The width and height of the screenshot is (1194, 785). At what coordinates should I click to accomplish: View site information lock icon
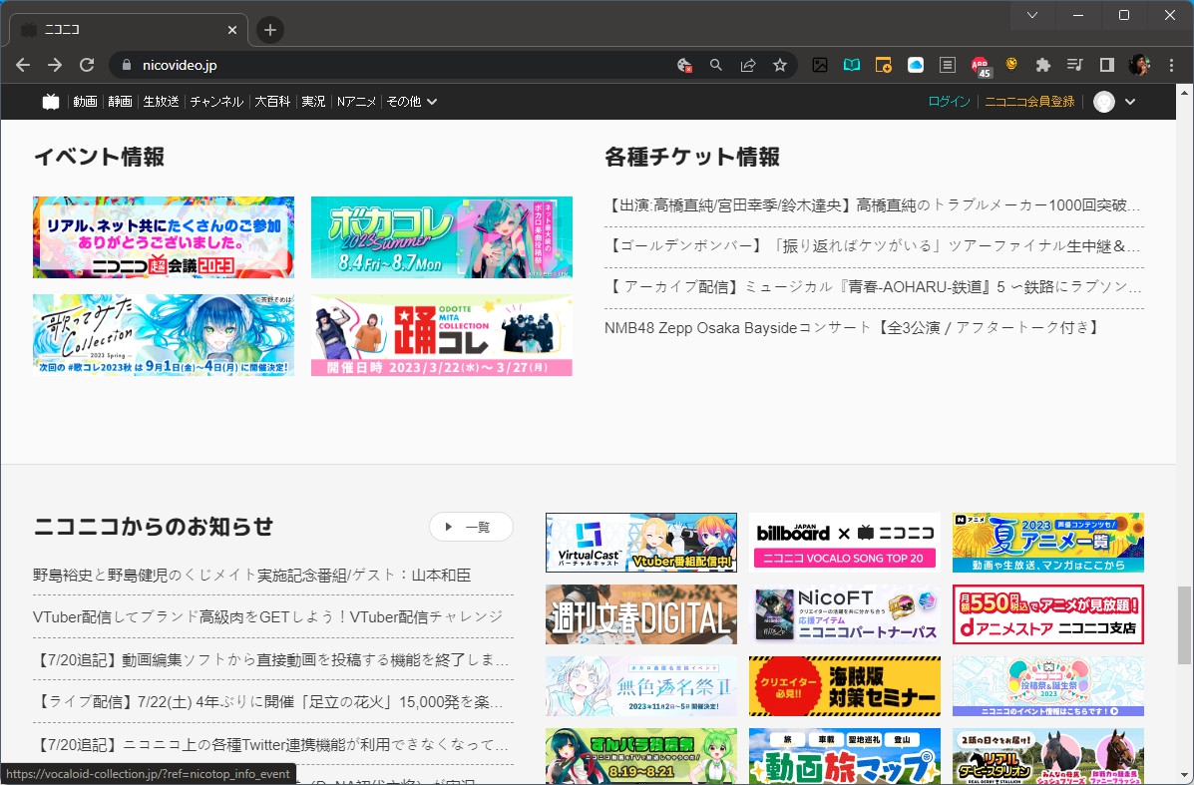click(x=127, y=66)
